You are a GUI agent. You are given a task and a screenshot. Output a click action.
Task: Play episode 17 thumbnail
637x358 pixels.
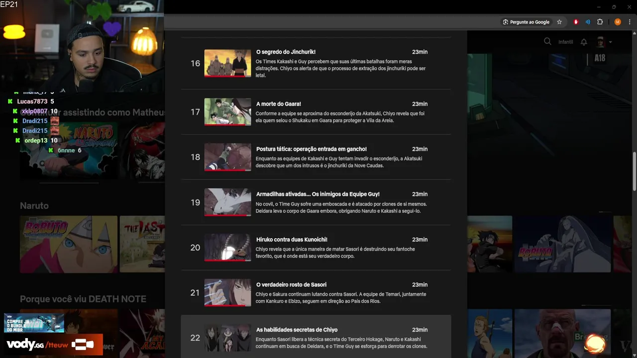[227, 111]
